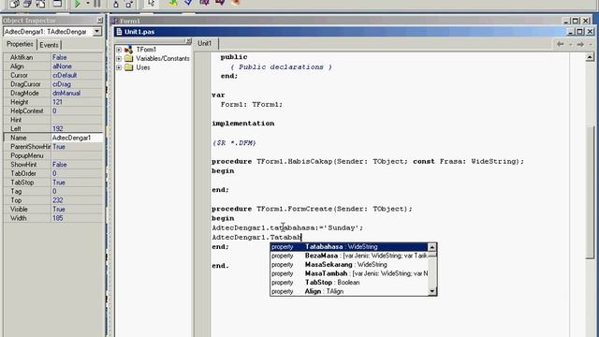Viewport: 599px width, 337px height.
Task: Click the editor vertical scrollbar thumb
Action: point(590,192)
